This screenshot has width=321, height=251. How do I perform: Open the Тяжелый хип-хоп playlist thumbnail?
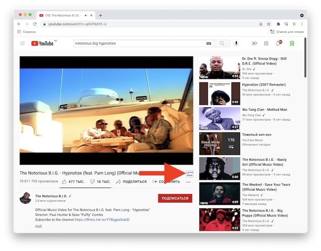(x=219, y=143)
